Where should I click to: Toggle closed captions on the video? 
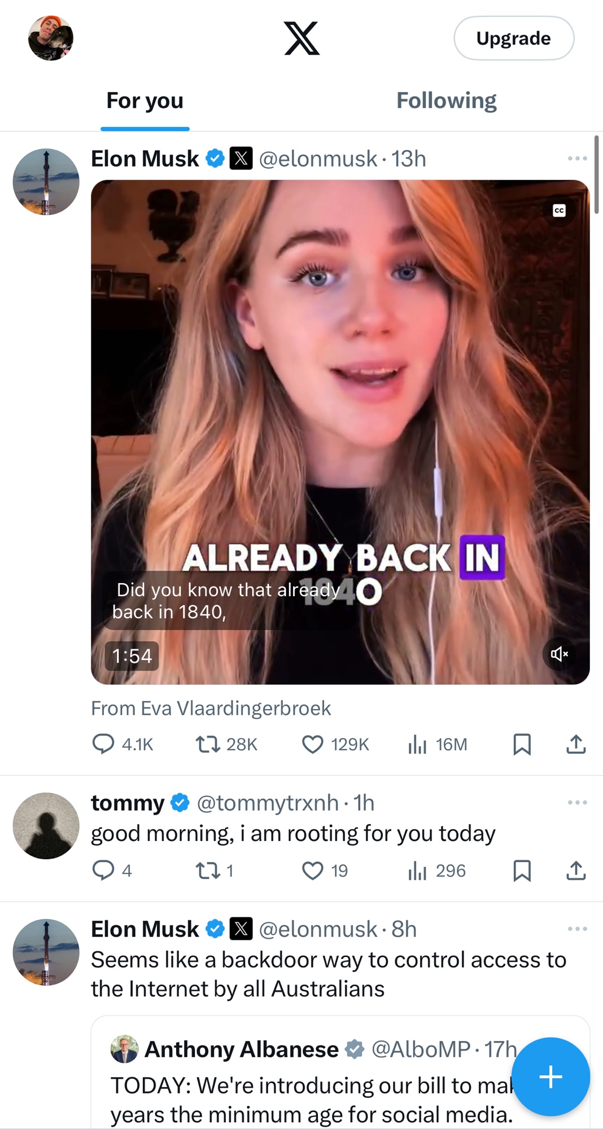pos(559,211)
